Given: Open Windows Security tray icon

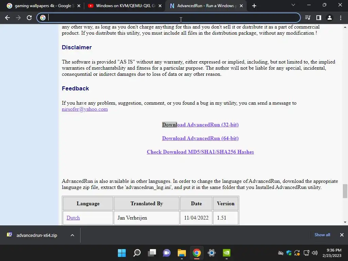Looking at the screenshot, I should pyautogui.click(x=289, y=253).
